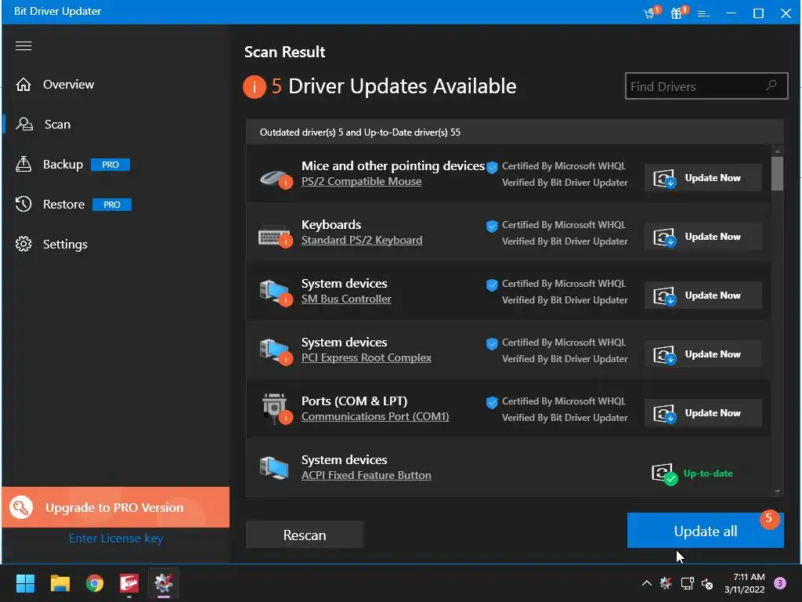The width and height of the screenshot is (802, 602).
Task: Open the Standard PS/2 Keyboard link
Action: (362, 241)
